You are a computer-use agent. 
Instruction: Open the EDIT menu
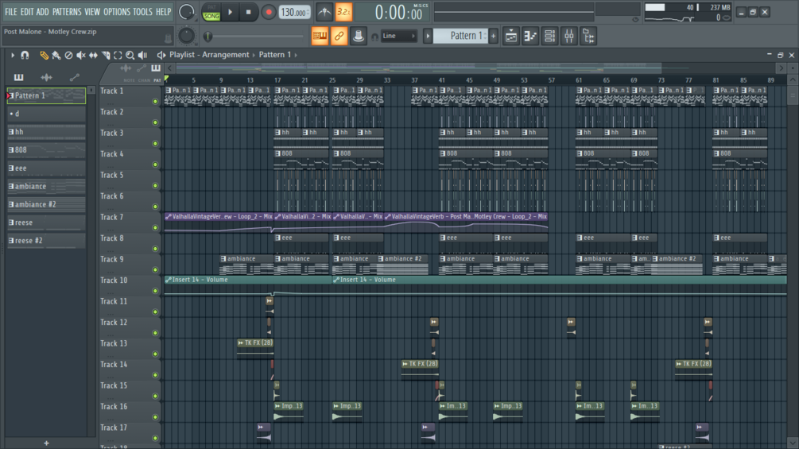pyautogui.click(x=27, y=12)
